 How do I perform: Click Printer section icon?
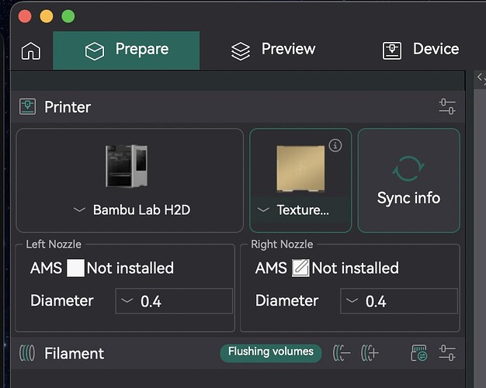[28, 106]
